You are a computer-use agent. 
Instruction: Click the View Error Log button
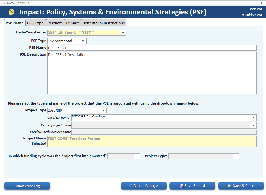coord(27,186)
